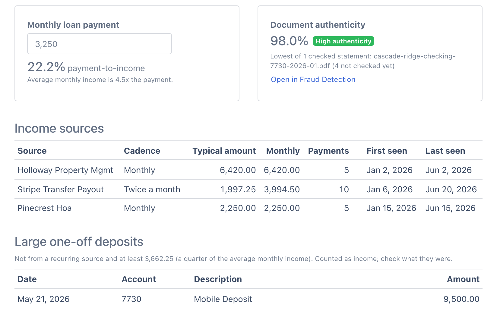Click the May 21, 2026 deposit date
The height and width of the screenshot is (311, 497).
coord(43,299)
